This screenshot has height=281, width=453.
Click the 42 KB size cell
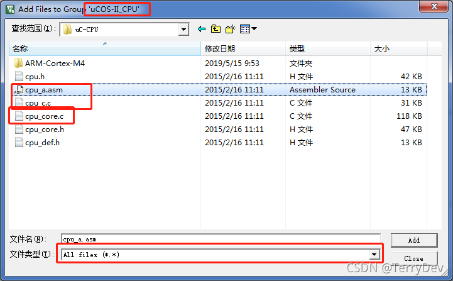click(411, 76)
